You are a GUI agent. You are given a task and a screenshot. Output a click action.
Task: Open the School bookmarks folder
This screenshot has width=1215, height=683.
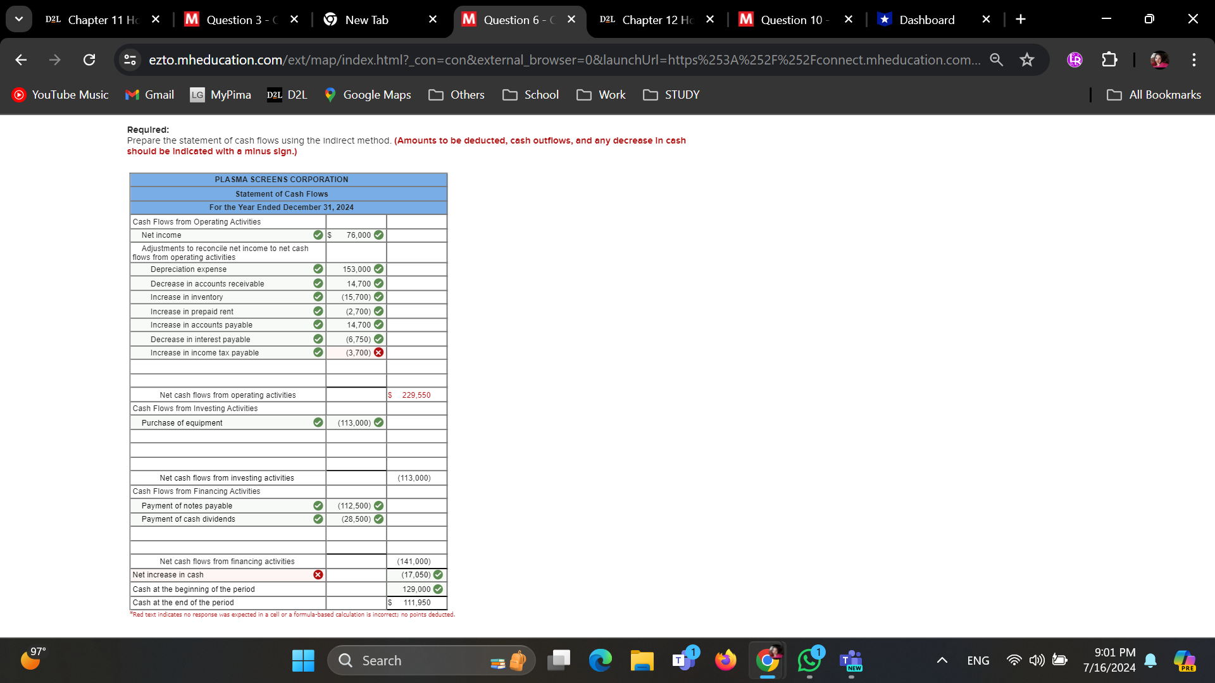click(531, 94)
